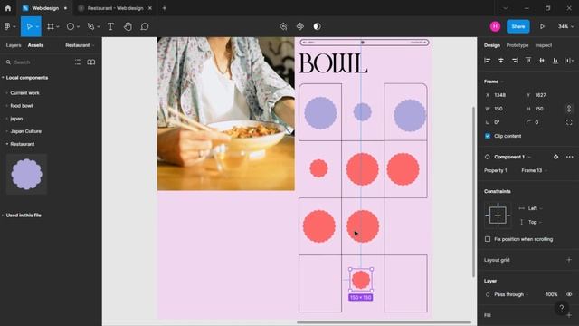Image resolution: width=579 pixels, height=326 pixels.
Task: Start presentation with the play icon
Action: coord(542,26)
